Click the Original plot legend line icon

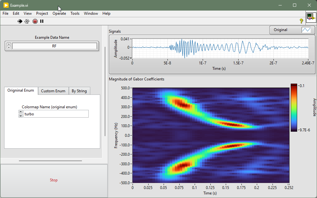coord(306,30)
